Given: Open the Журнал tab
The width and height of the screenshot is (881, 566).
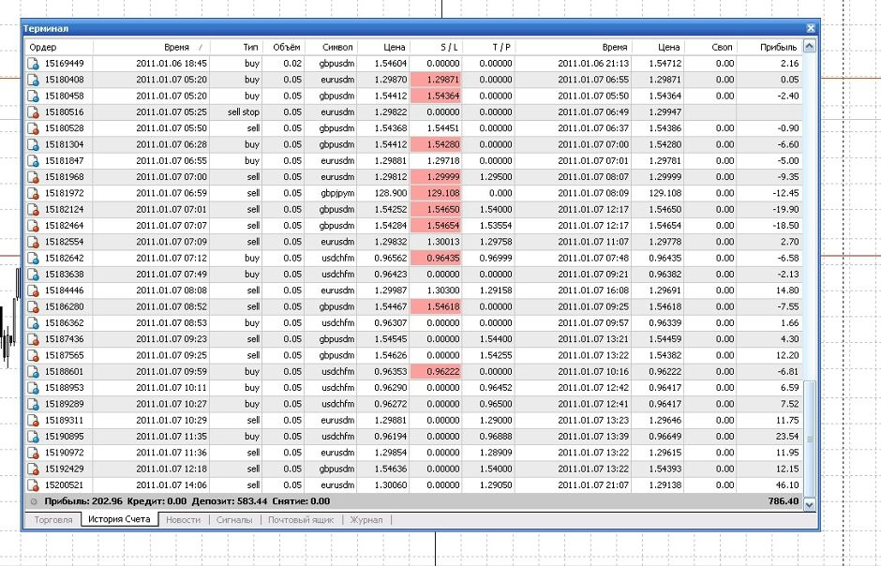Looking at the screenshot, I should click(x=366, y=518).
